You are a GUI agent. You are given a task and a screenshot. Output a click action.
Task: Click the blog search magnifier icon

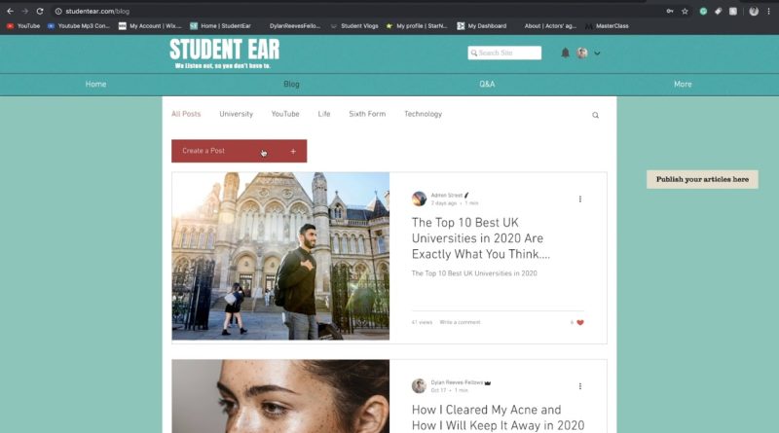coord(595,115)
